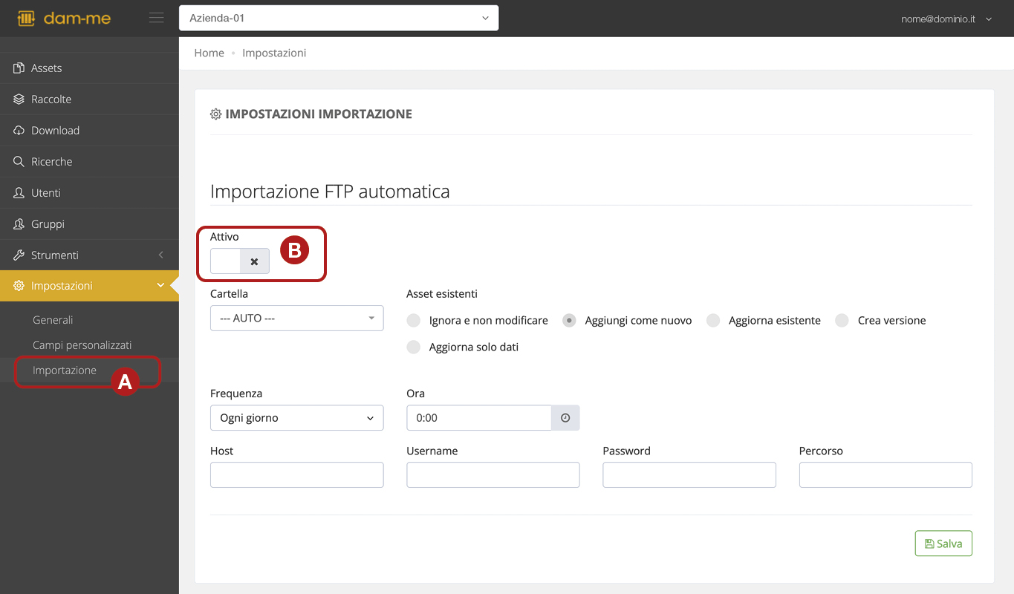1014x594 pixels.
Task: Choose the 'Crea versione' radio option
Action: click(x=842, y=321)
